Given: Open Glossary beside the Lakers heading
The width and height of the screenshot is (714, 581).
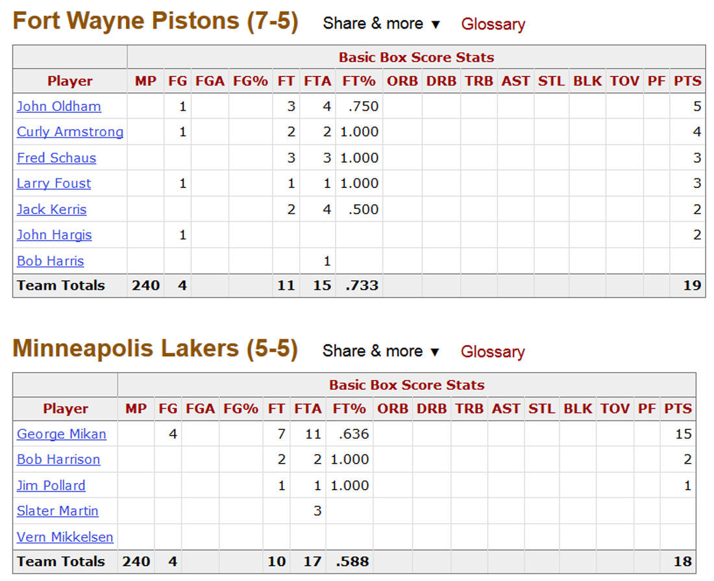Looking at the screenshot, I should coord(492,352).
